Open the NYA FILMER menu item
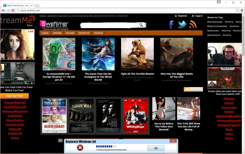This screenshot has height=154, width=245. point(70,33)
